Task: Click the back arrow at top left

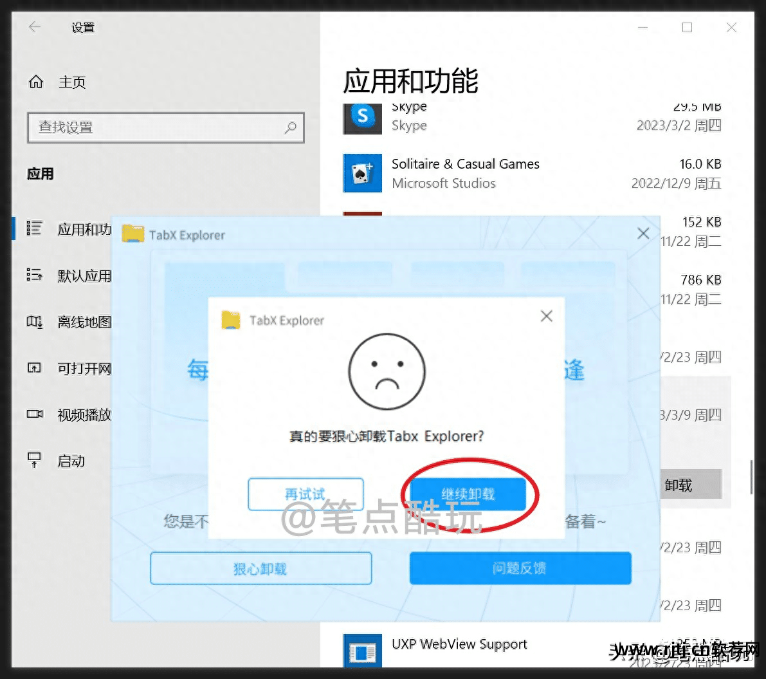Action: [x=34, y=27]
